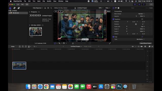Open the Modify menu
Screen dimensions: 162x91
pyautogui.click(x=49, y=1)
